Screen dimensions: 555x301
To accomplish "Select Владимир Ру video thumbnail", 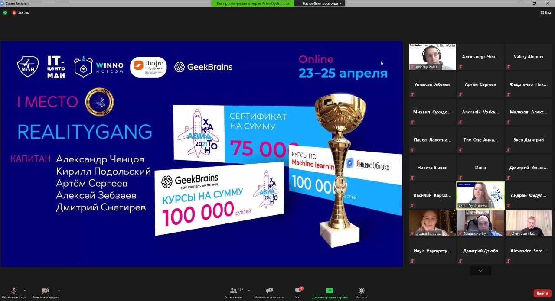I will 480,223.
